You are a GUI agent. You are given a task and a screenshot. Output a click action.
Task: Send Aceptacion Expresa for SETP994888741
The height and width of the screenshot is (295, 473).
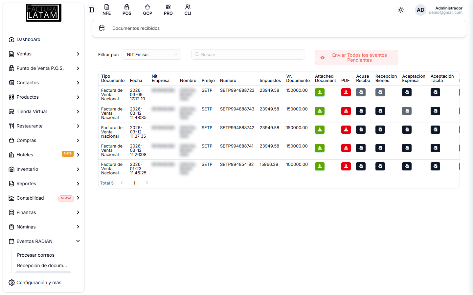(x=407, y=148)
